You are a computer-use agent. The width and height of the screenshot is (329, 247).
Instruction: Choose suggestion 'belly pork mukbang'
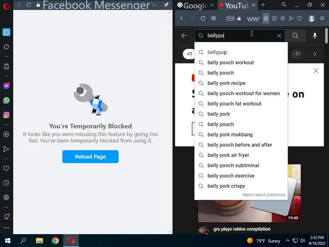coord(241,134)
